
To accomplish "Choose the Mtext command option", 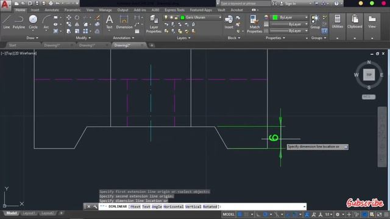I will 135,207.
